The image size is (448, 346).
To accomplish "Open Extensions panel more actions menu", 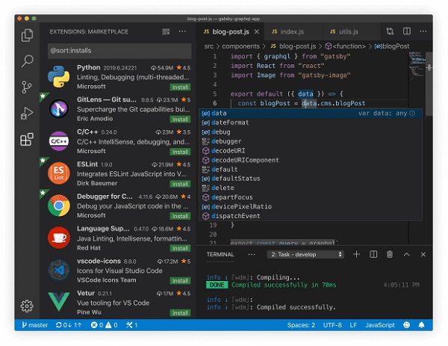I will click(x=183, y=32).
